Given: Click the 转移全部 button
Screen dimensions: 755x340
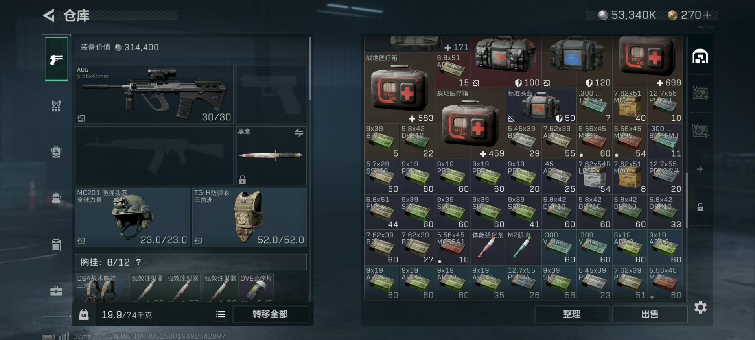Looking at the screenshot, I should [x=270, y=314].
